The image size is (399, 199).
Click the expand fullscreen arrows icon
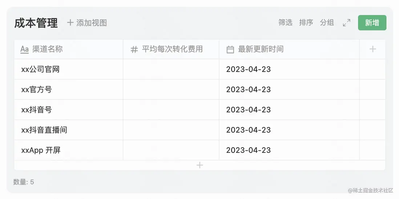click(347, 23)
